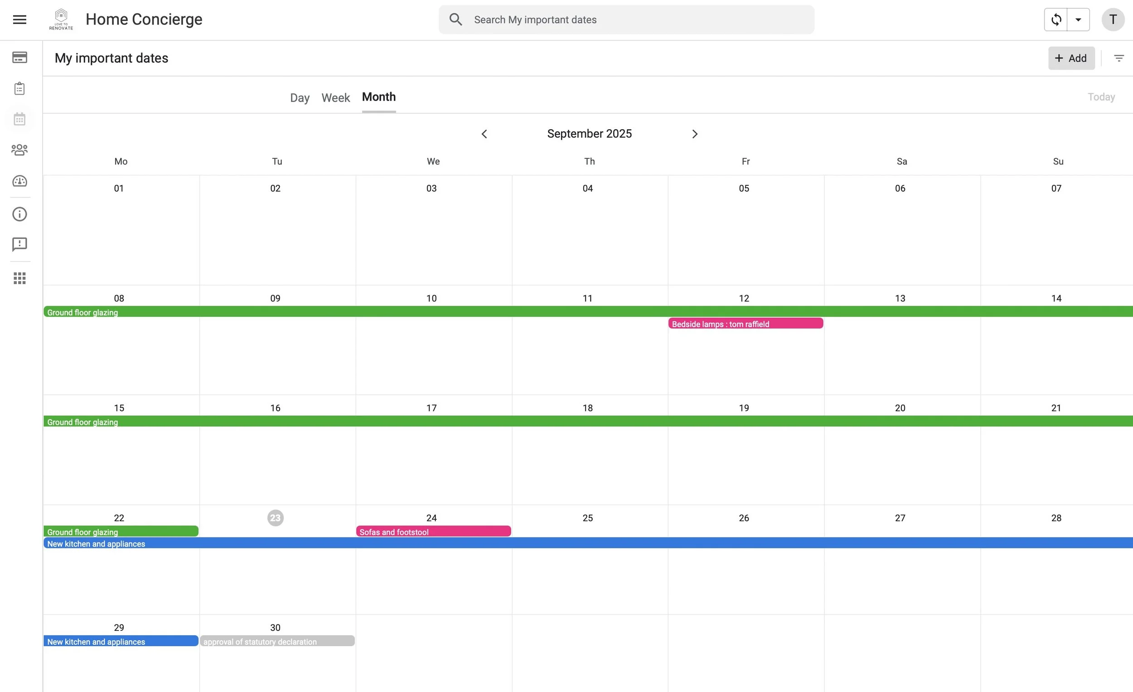Open the apps grid sidebar icon
Screen dimensions: 1133x692
tap(19, 278)
